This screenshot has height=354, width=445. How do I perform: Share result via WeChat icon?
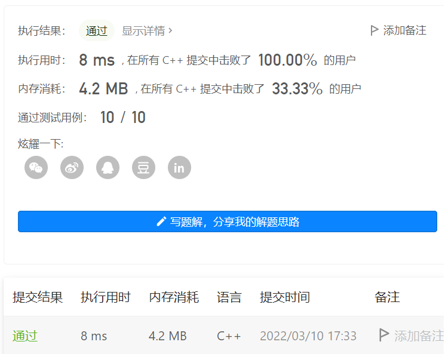pos(36,167)
